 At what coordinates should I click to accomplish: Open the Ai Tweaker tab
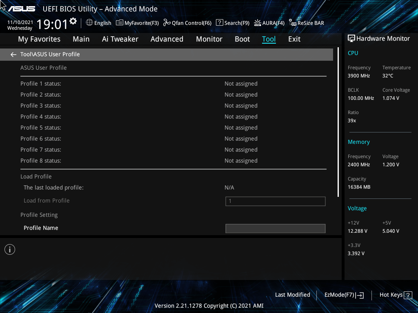120,39
